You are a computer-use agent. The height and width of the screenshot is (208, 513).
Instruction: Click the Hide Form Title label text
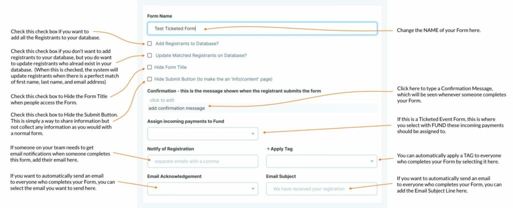[x=170, y=67]
